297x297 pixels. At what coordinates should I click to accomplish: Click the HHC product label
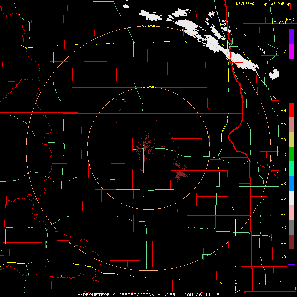[290, 20]
